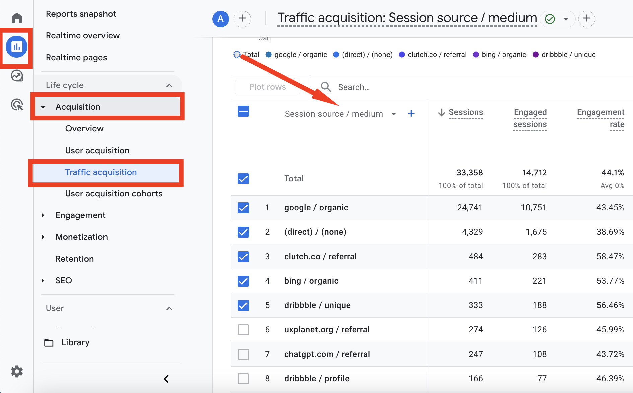This screenshot has width=633, height=393.
Task: Click the header select-all indeterminate checkbox
Action: 243,111
